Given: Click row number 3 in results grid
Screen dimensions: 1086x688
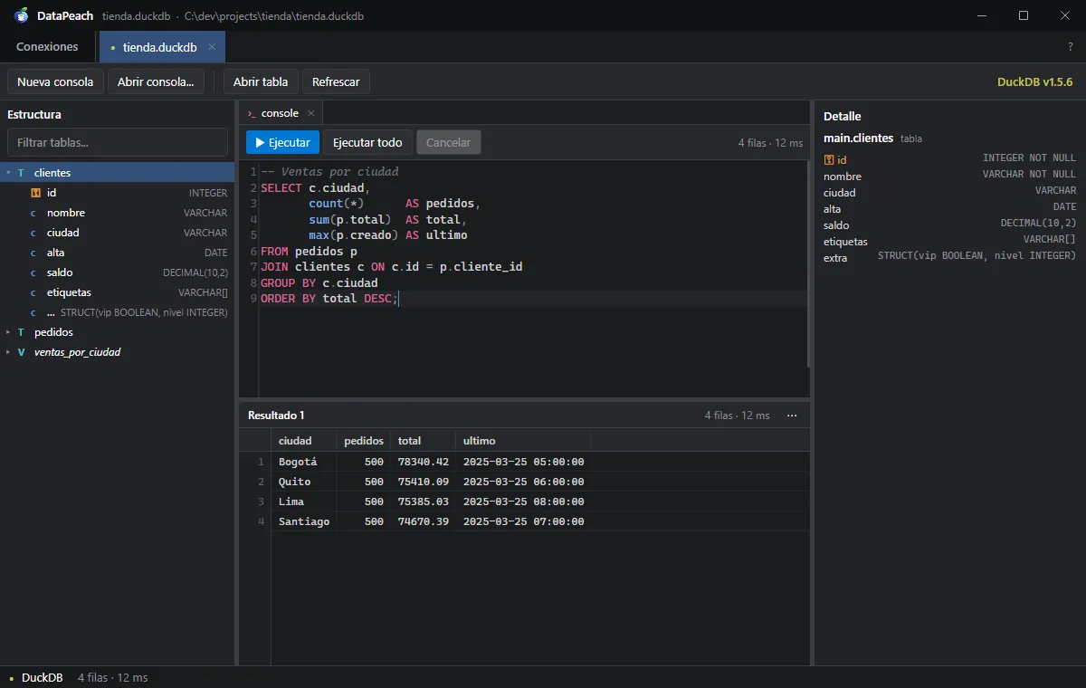Looking at the screenshot, I should point(261,502).
